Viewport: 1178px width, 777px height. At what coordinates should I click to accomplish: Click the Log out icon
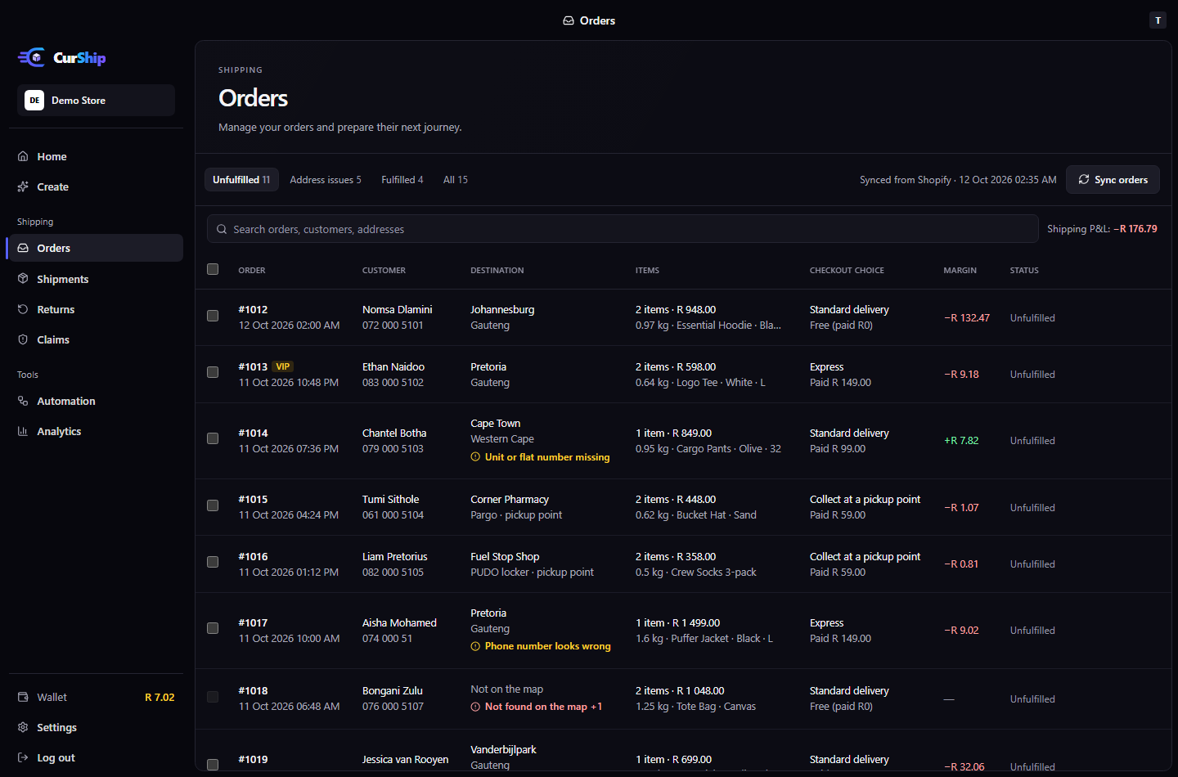23,757
